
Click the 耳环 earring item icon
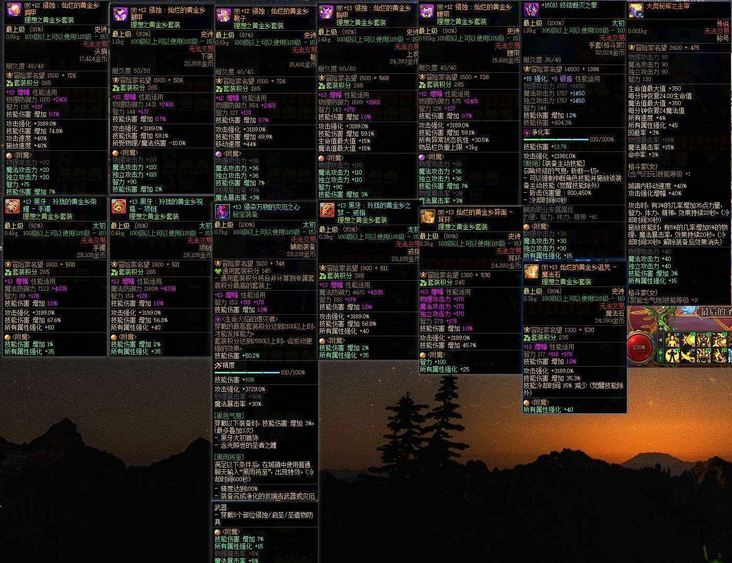tap(428, 217)
